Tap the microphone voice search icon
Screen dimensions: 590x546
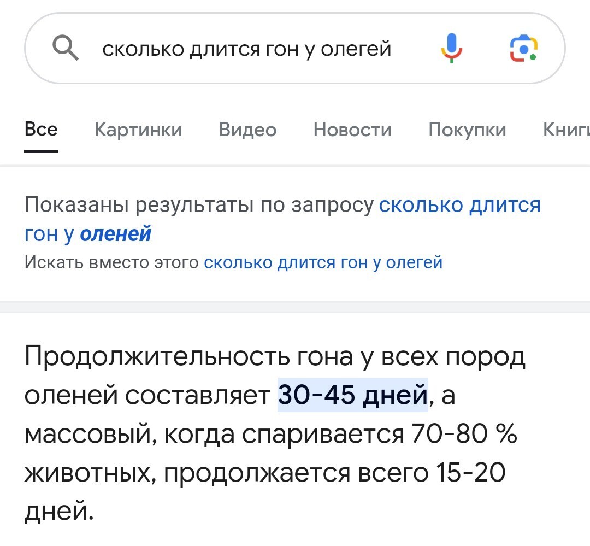[x=451, y=49]
